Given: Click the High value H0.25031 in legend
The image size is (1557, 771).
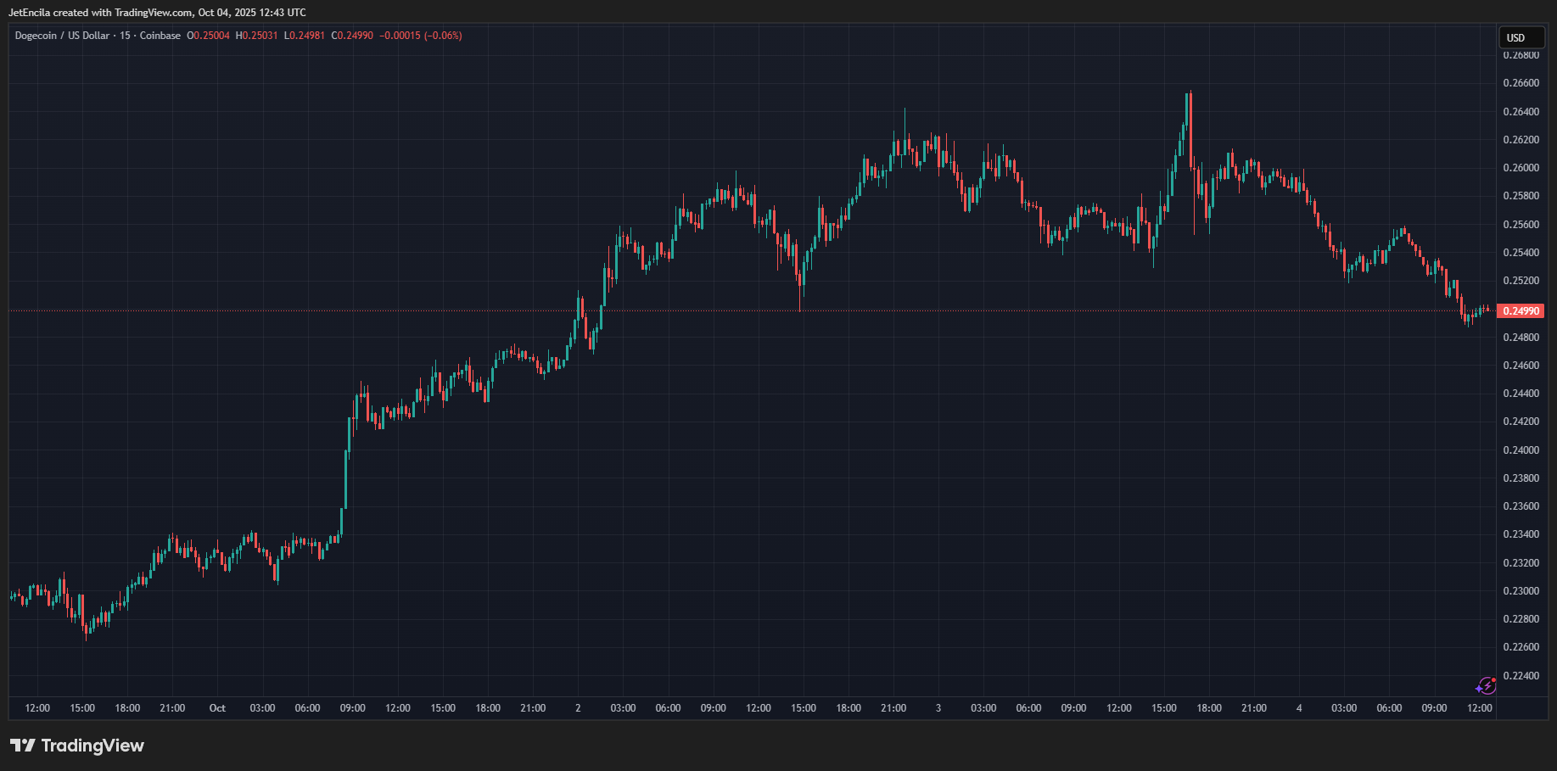Looking at the screenshot, I should pyautogui.click(x=256, y=36).
